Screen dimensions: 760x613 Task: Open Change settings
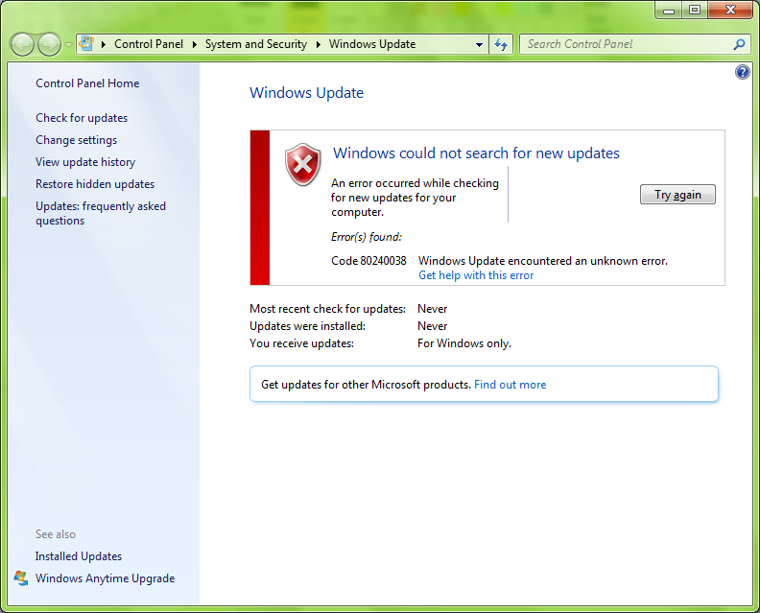76,140
